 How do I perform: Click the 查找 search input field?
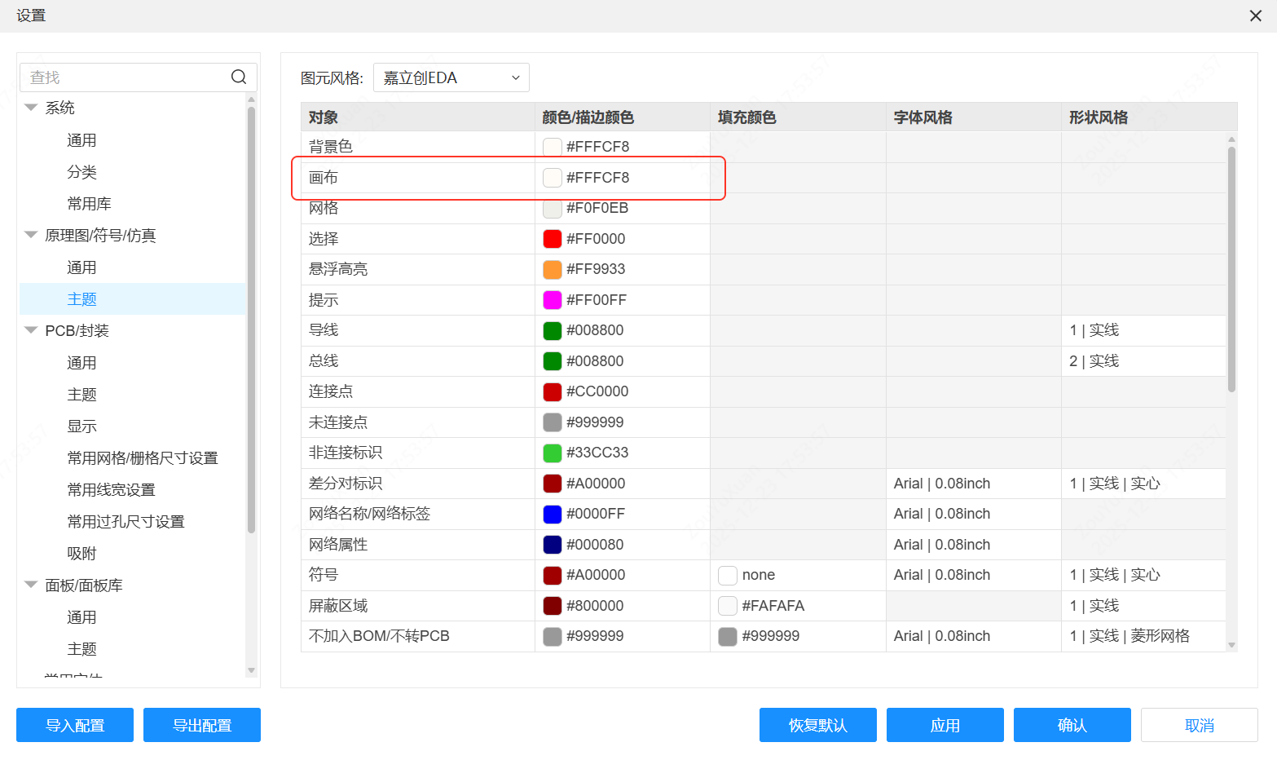point(122,77)
